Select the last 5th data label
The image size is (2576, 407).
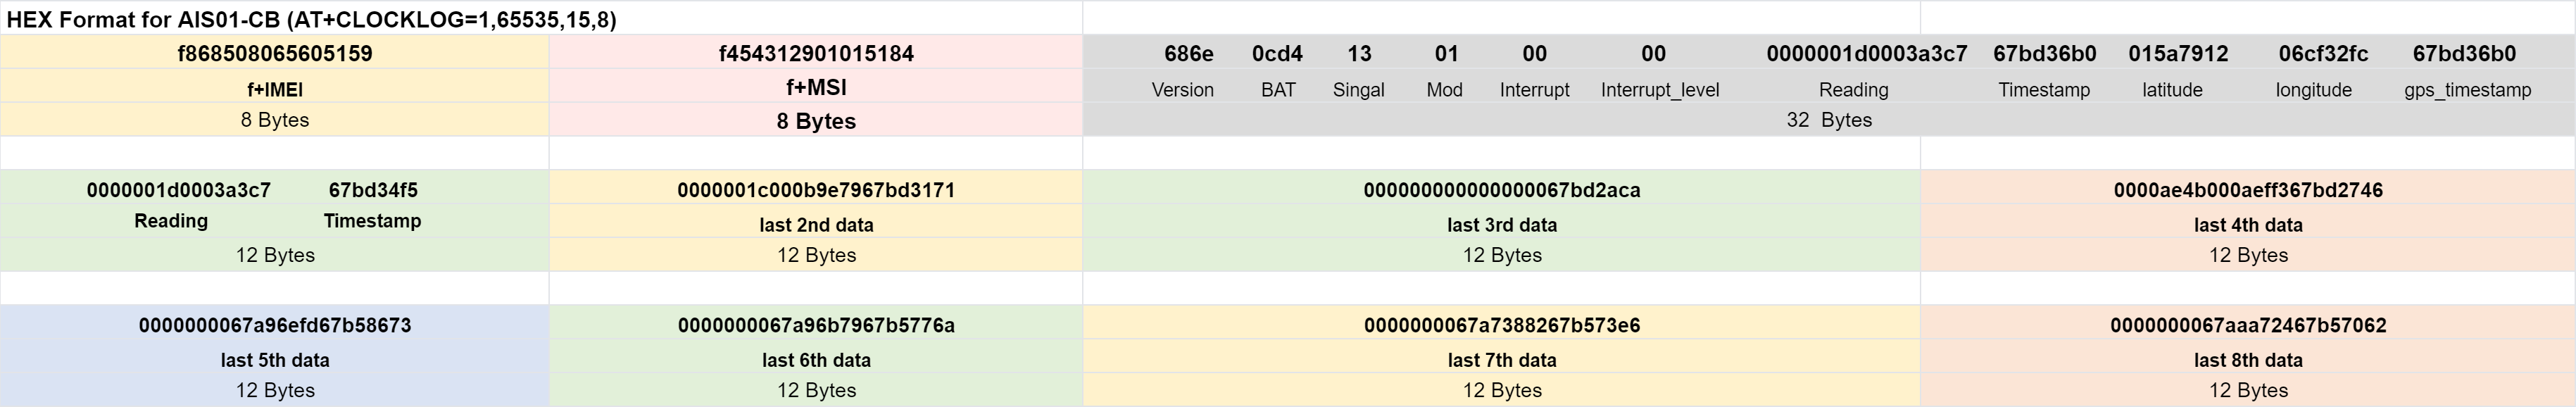tap(275, 360)
